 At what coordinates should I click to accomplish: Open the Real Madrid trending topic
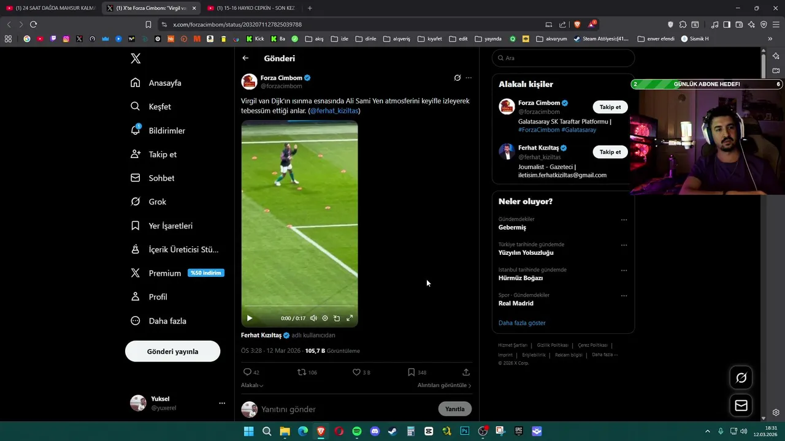[x=516, y=303]
